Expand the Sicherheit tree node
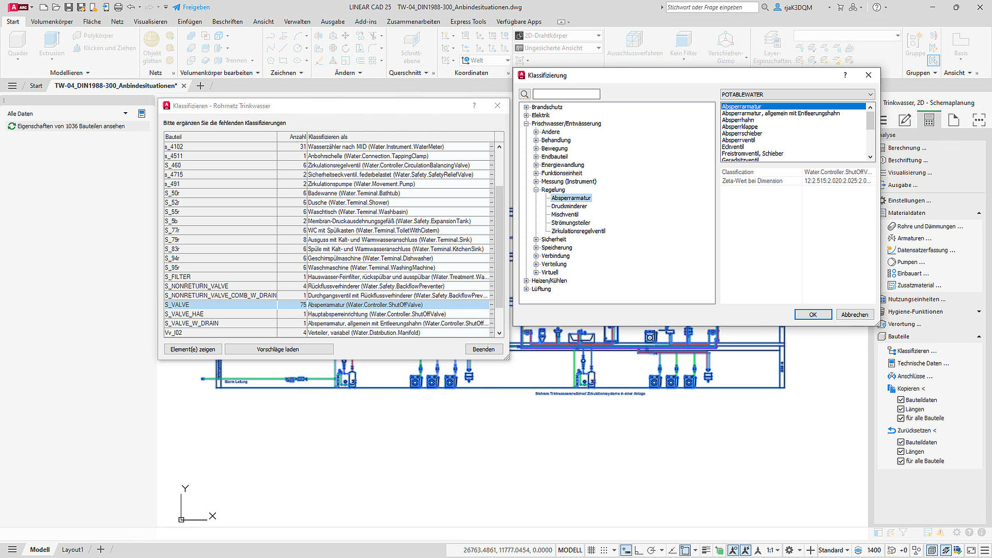 pyautogui.click(x=536, y=239)
